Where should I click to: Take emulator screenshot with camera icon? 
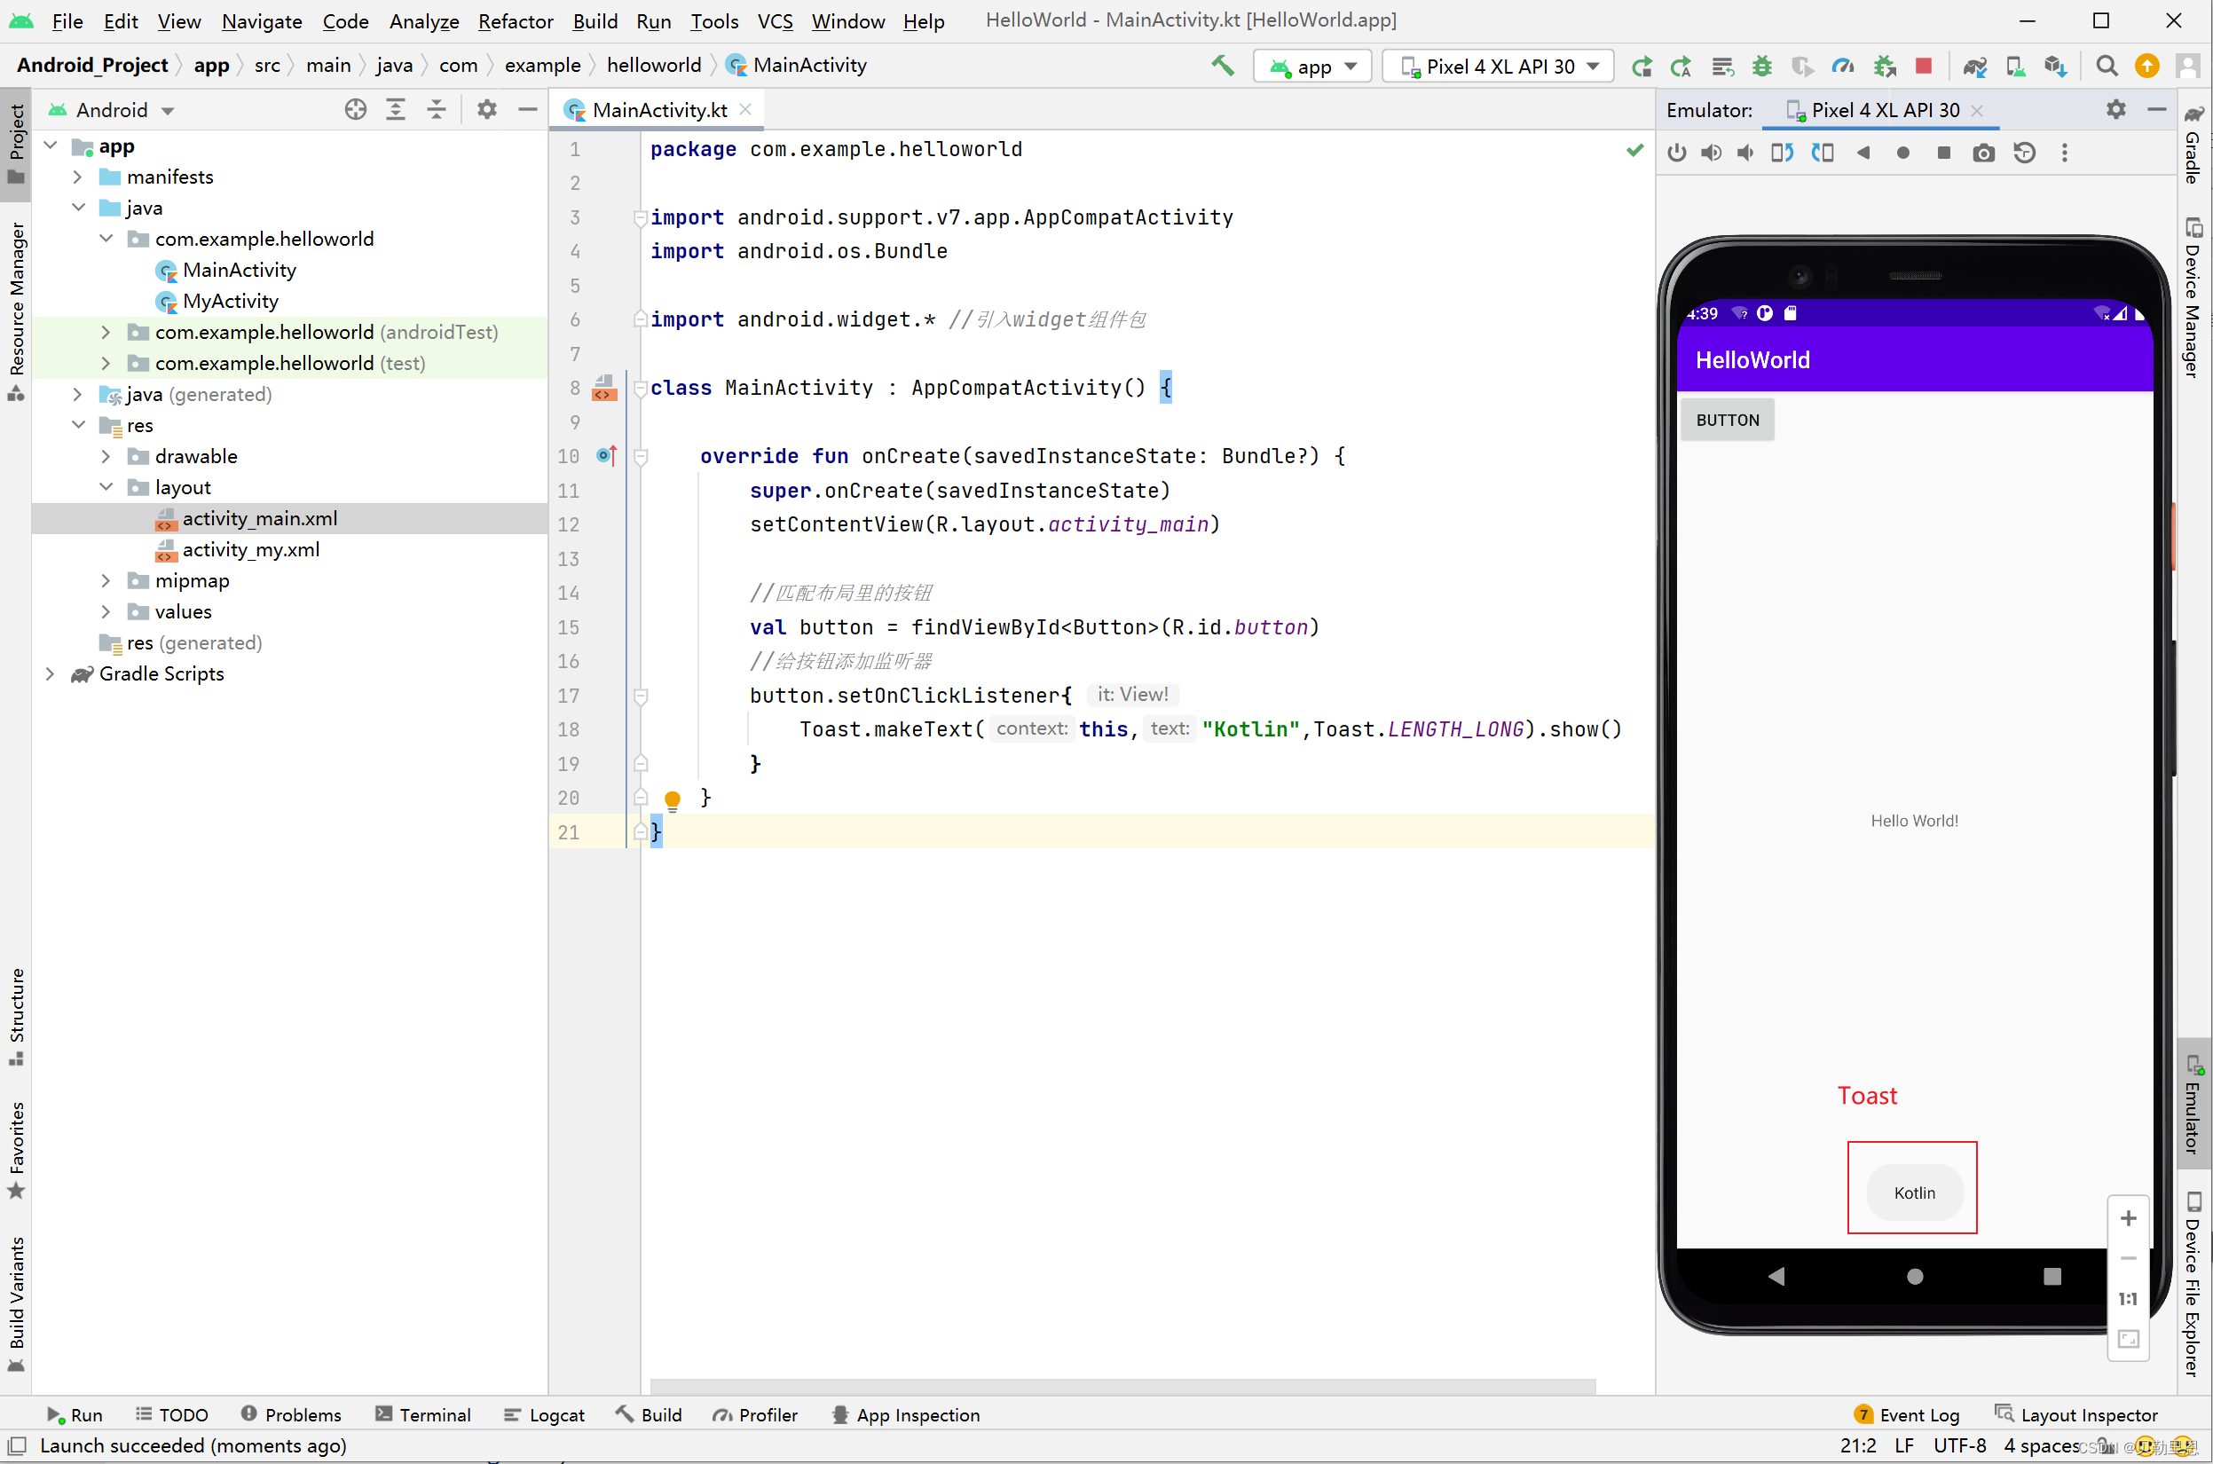1983,153
